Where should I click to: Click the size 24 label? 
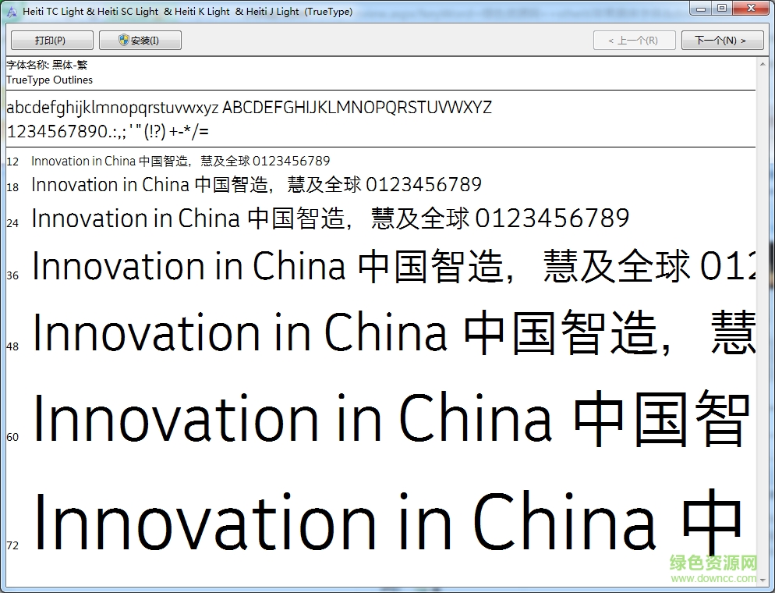pyautogui.click(x=12, y=224)
